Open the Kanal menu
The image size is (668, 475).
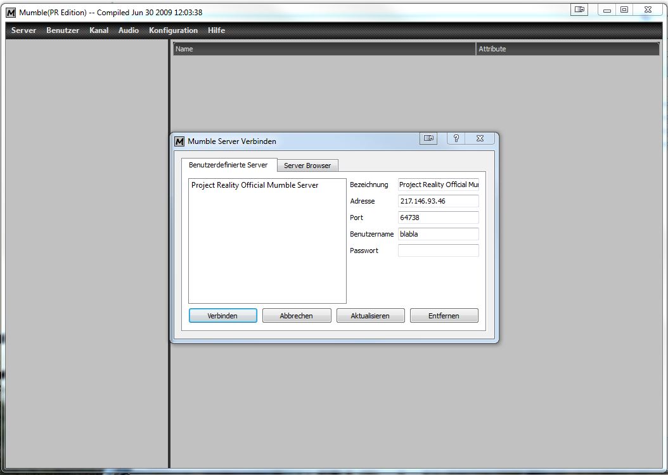[99, 30]
